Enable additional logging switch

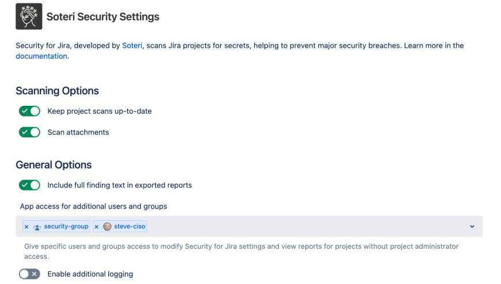[x=29, y=274]
